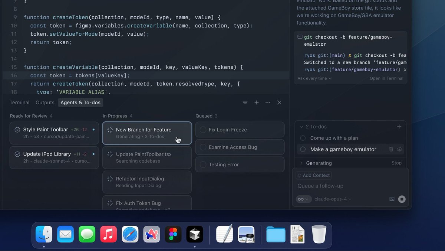Click the checkmark circle on Update iPod Library
Image resolution: width=445 pixels, height=251 pixels.
(17, 154)
